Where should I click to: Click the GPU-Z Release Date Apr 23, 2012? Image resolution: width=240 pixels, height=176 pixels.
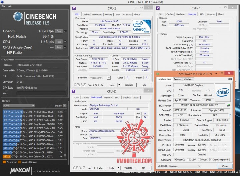click(x=181, y=100)
